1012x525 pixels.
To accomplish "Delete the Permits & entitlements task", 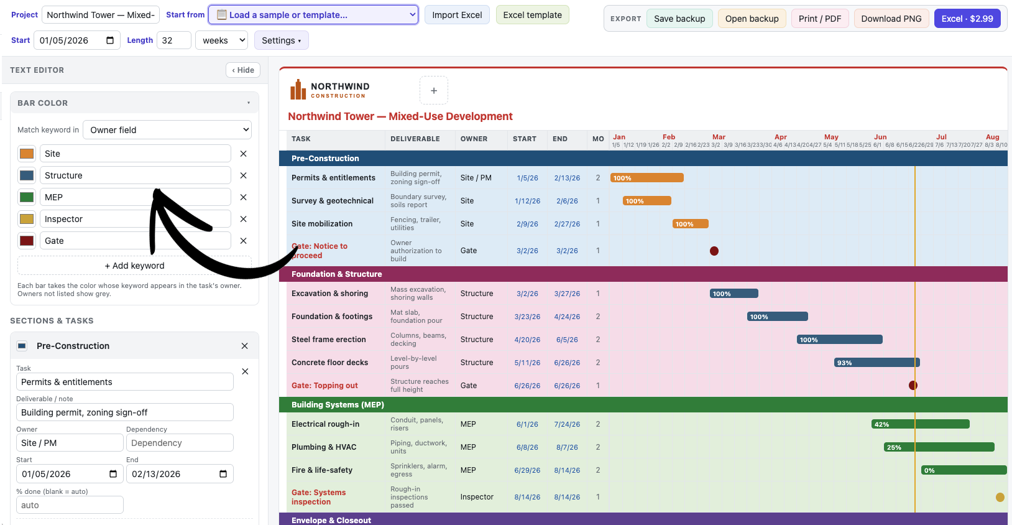I will point(245,371).
